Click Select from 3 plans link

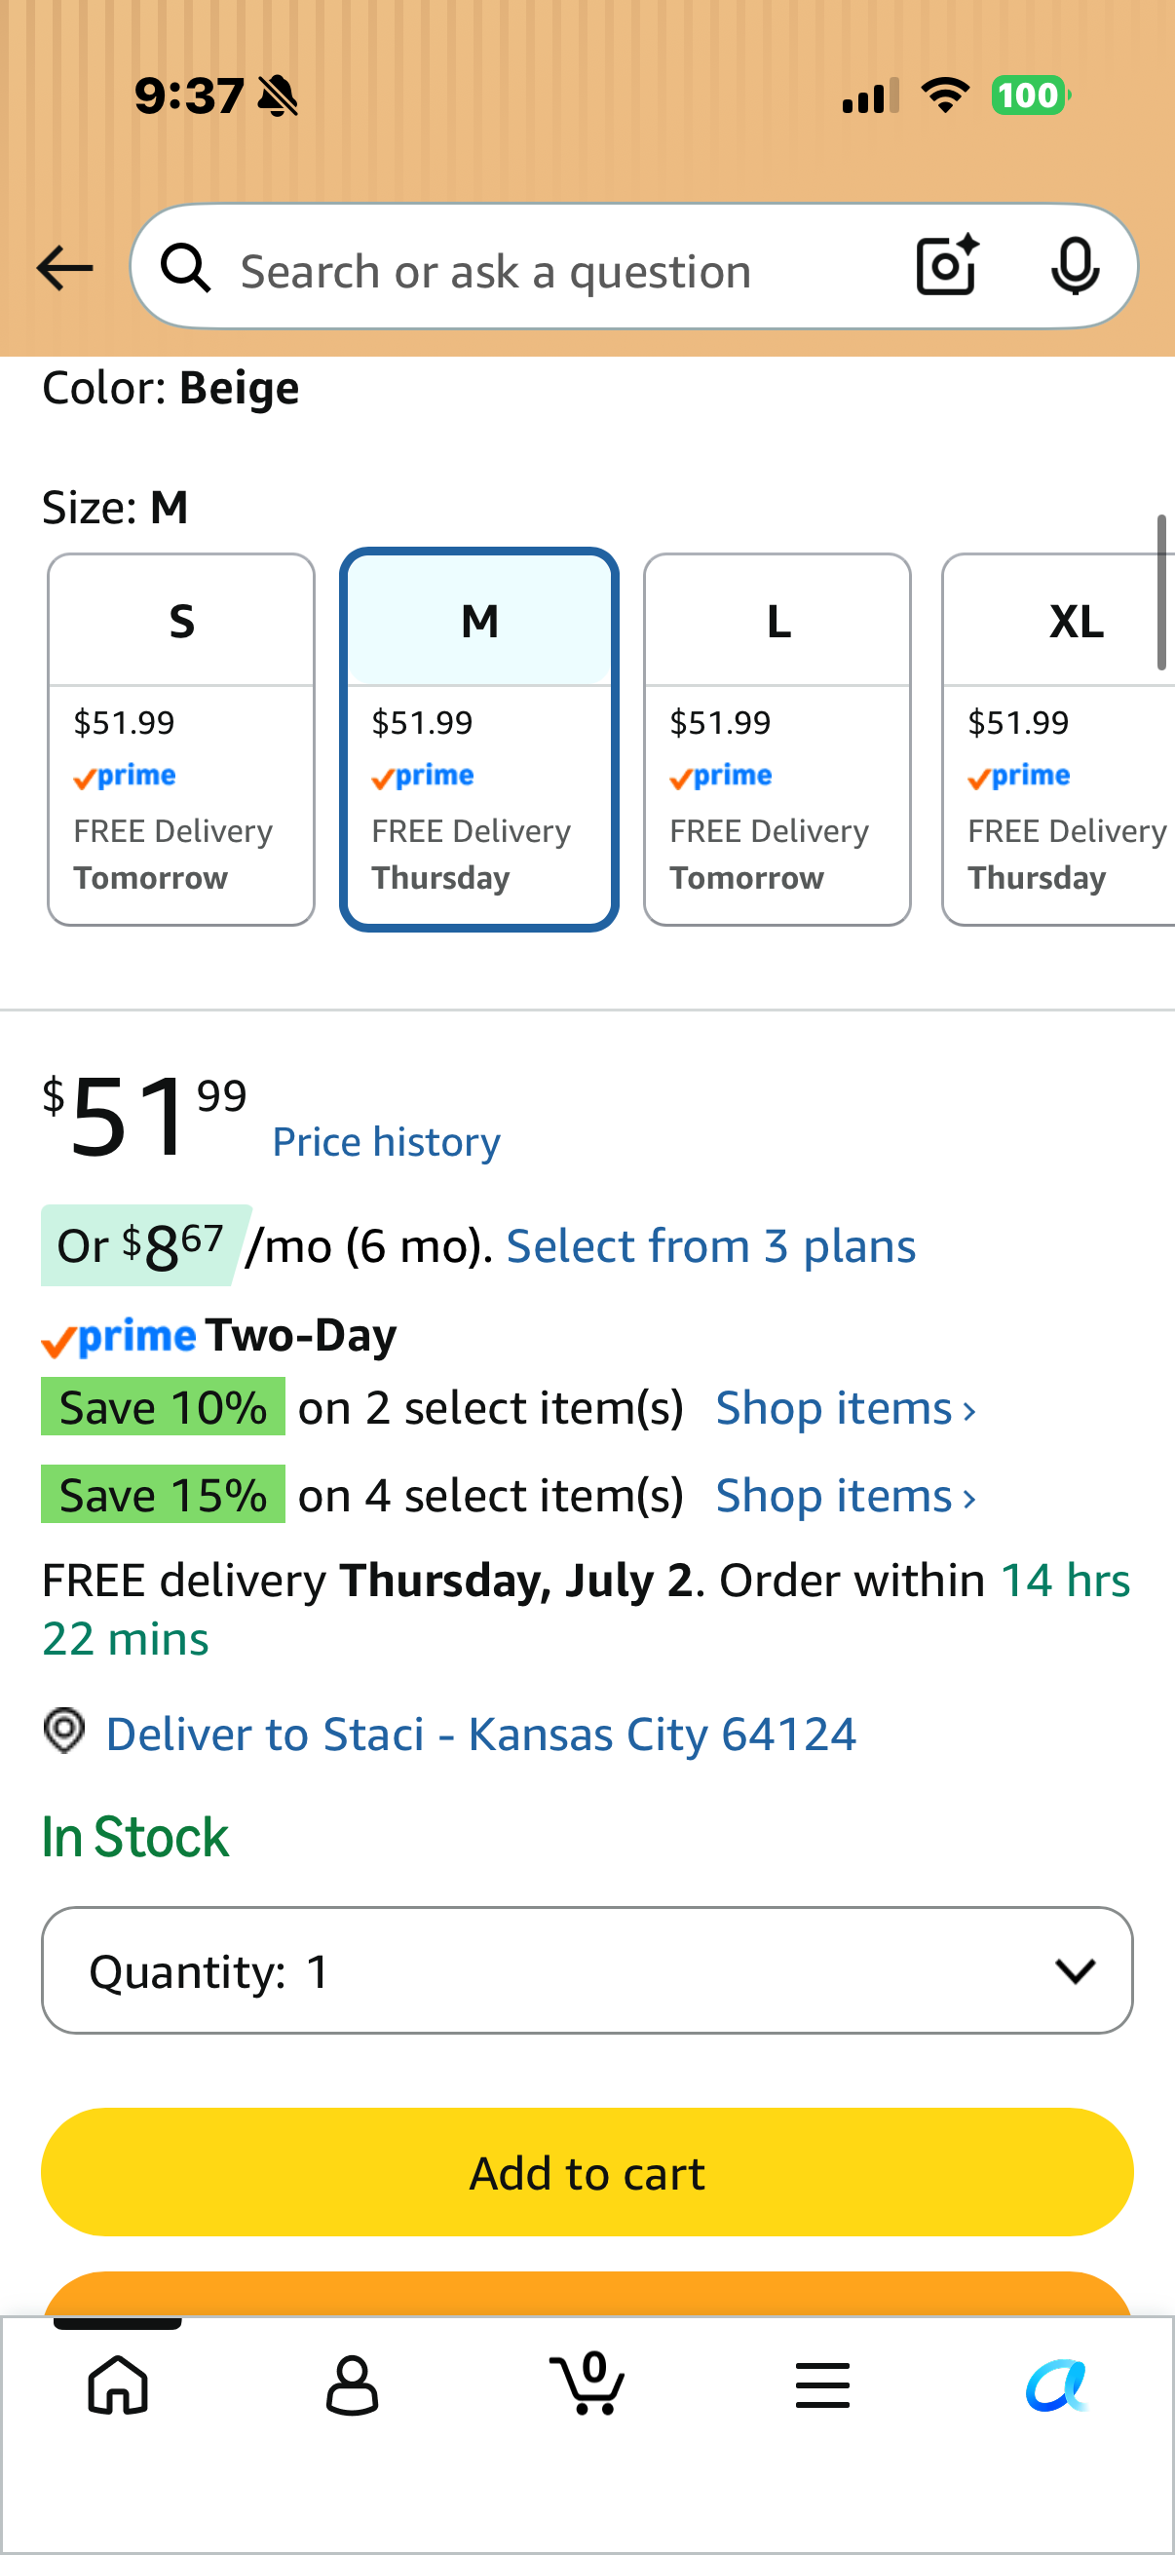point(711,1245)
